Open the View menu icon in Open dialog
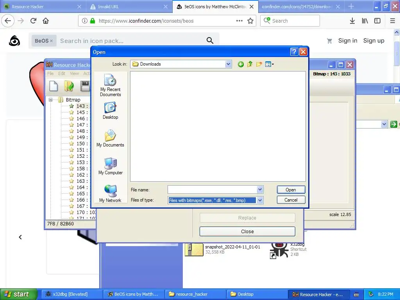The width and height of the screenshot is (400, 300). [x=269, y=64]
